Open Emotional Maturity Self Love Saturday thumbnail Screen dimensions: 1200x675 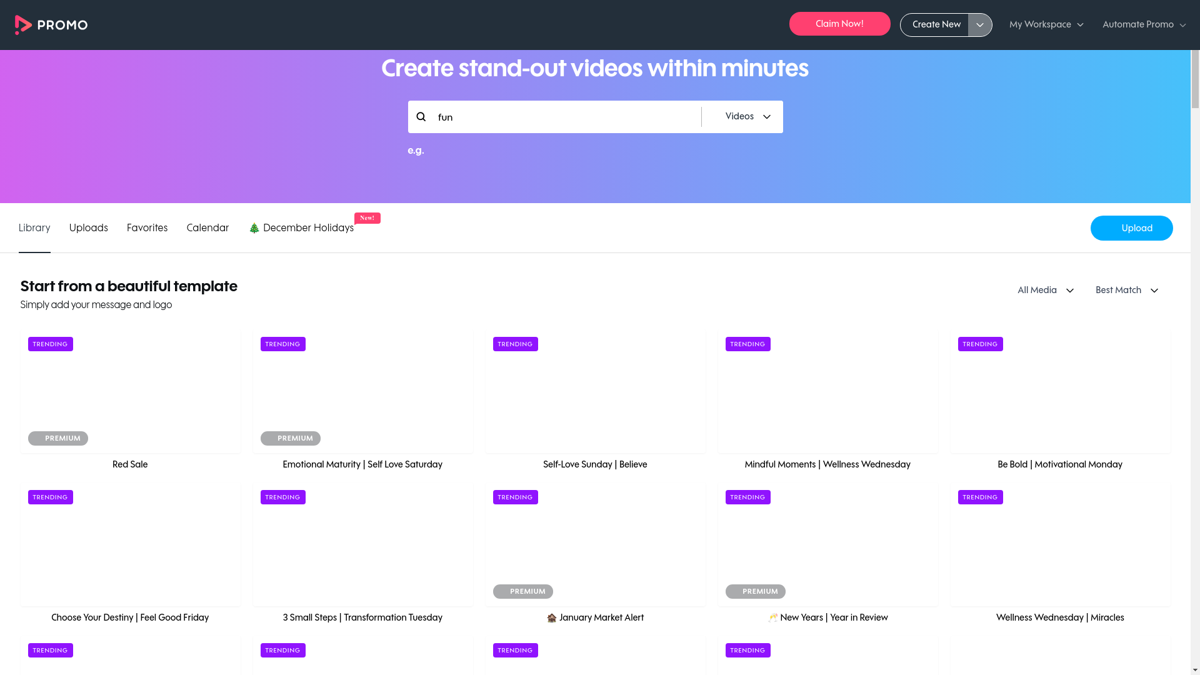(x=362, y=392)
